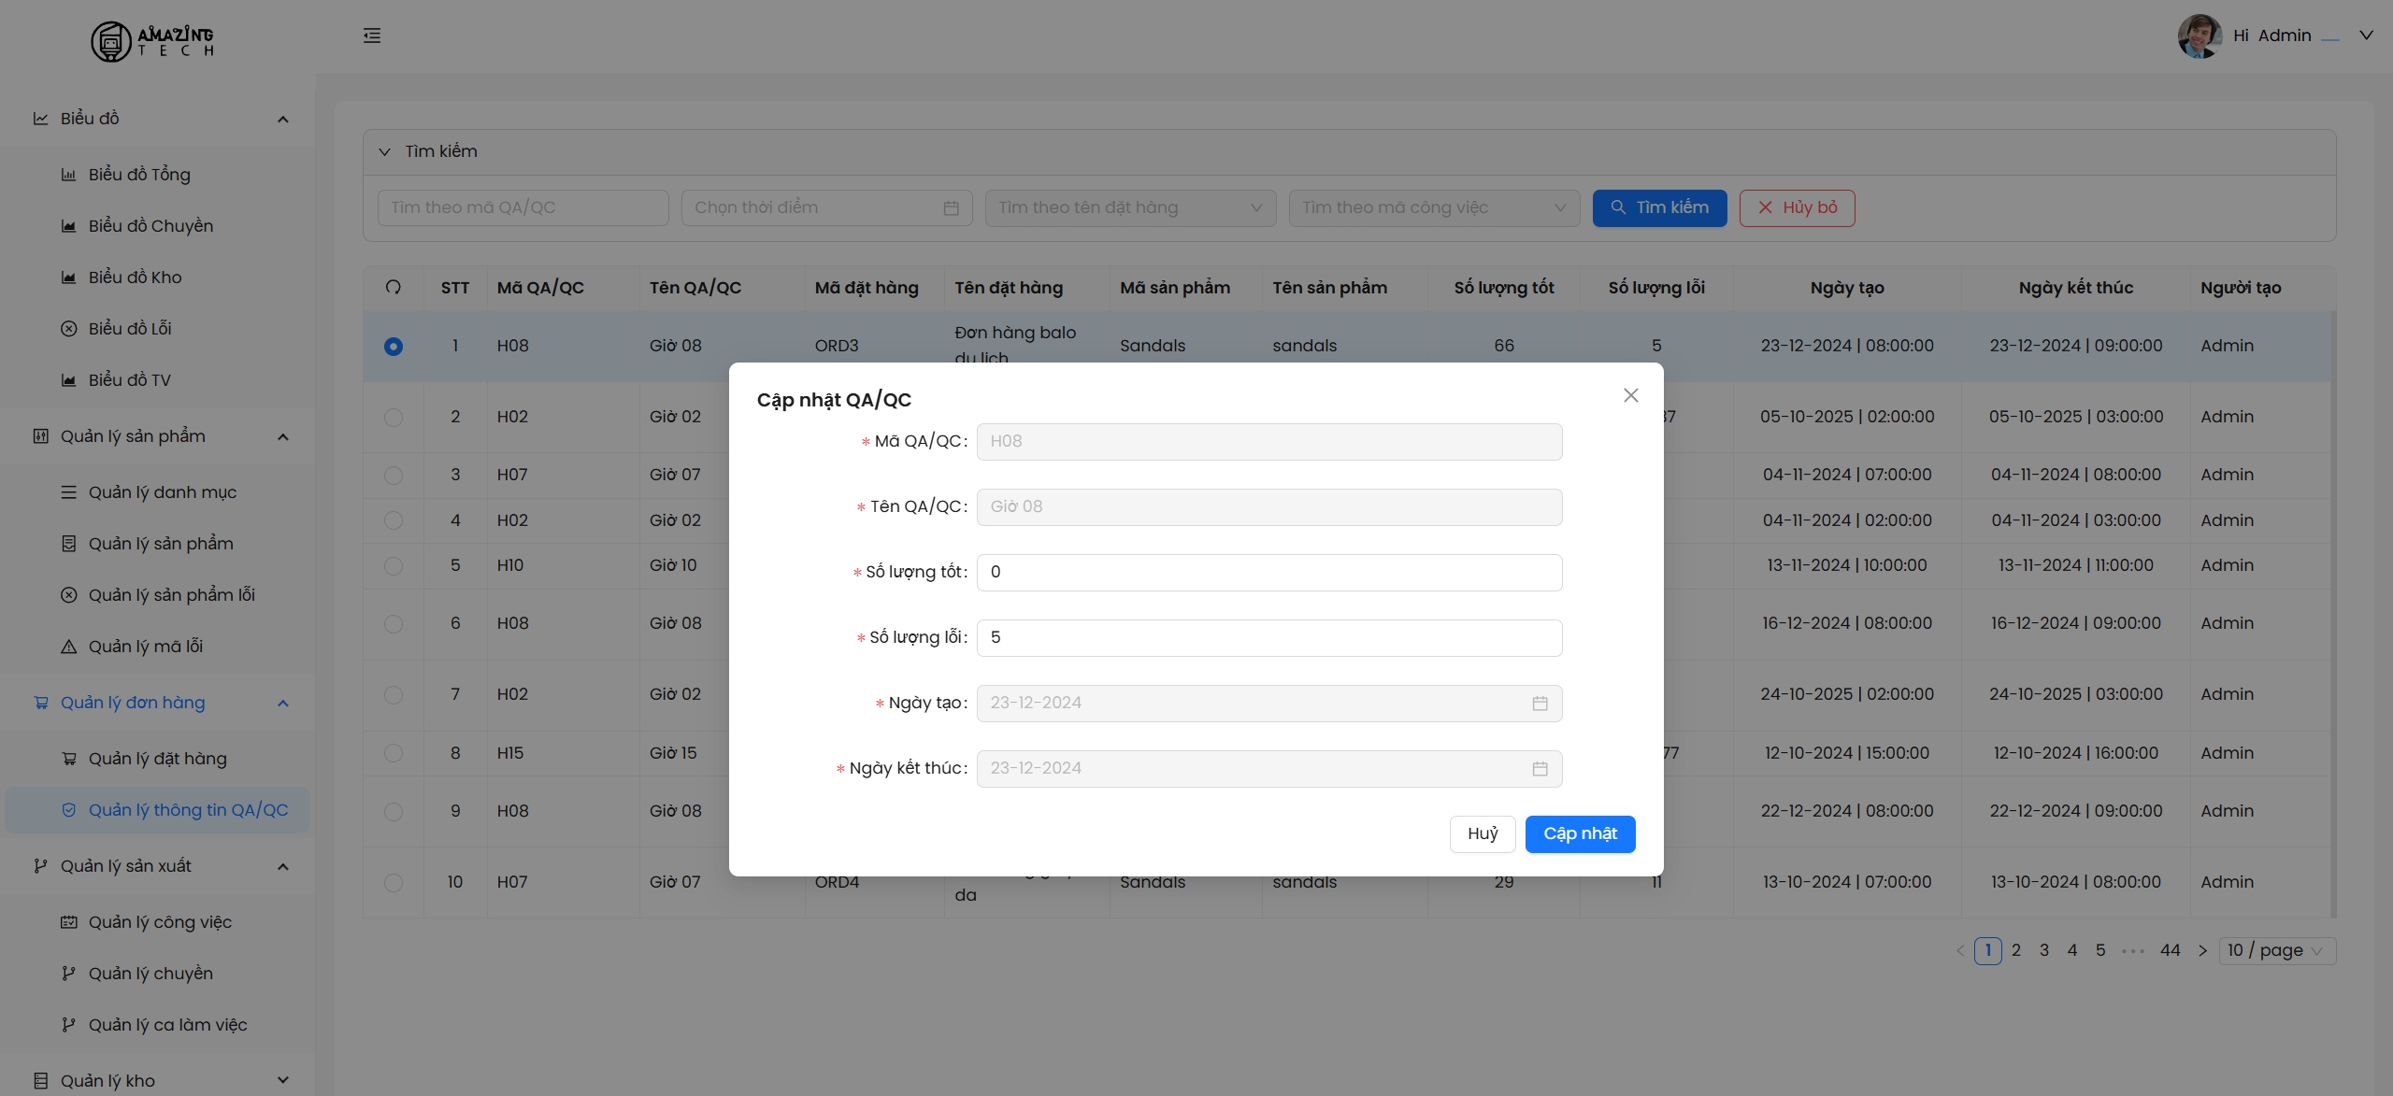Open Quản lý đặt hàng menu item
This screenshot has width=2393, height=1096.
(x=157, y=759)
